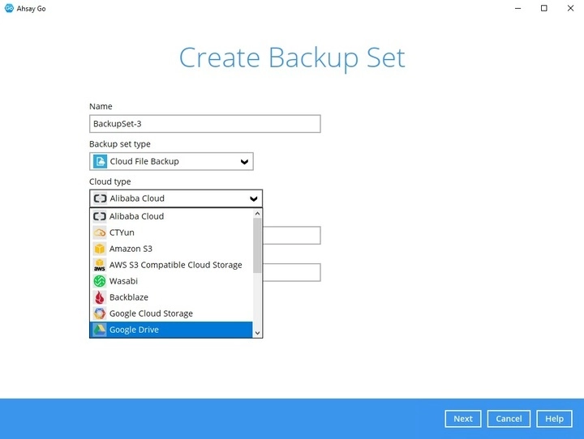Minimize the Ahsay Go window
This screenshot has height=439, width=584.
pyautogui.click(x=517, y=8)
